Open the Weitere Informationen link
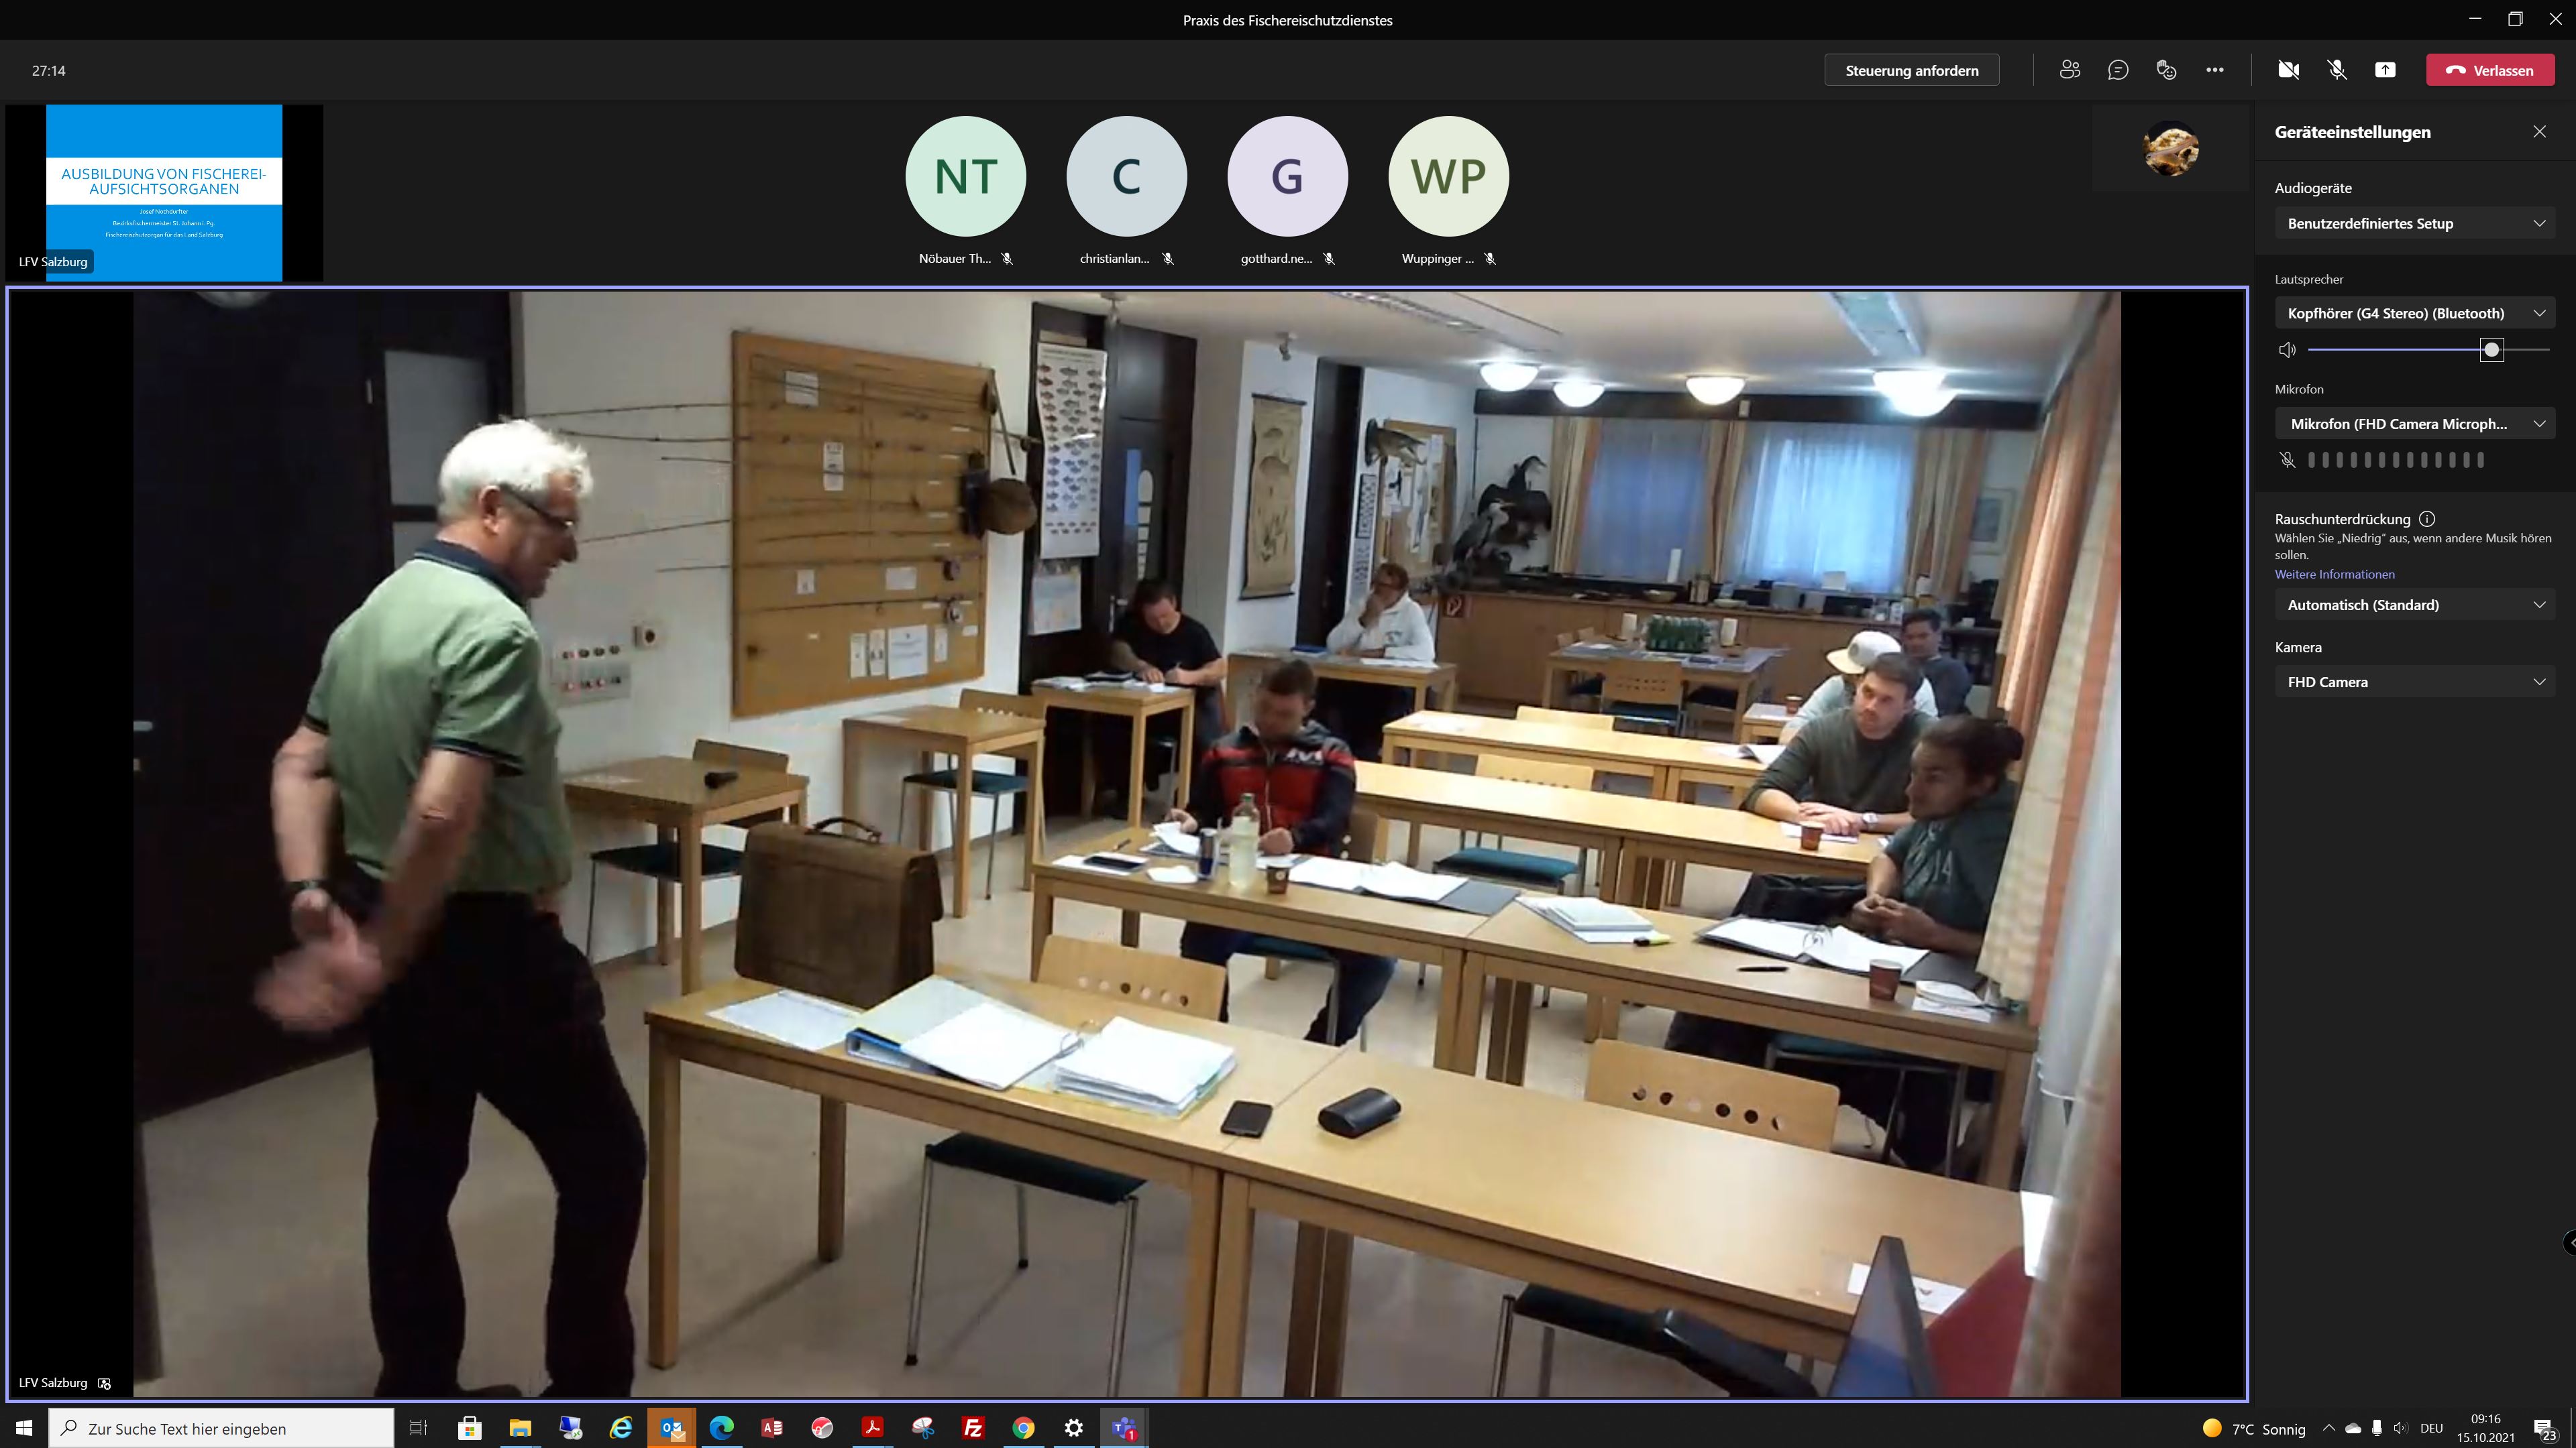Image resolution: width=2576 pixels, height=1448 pixels. pyautogui.click(x=2334, y=574)
